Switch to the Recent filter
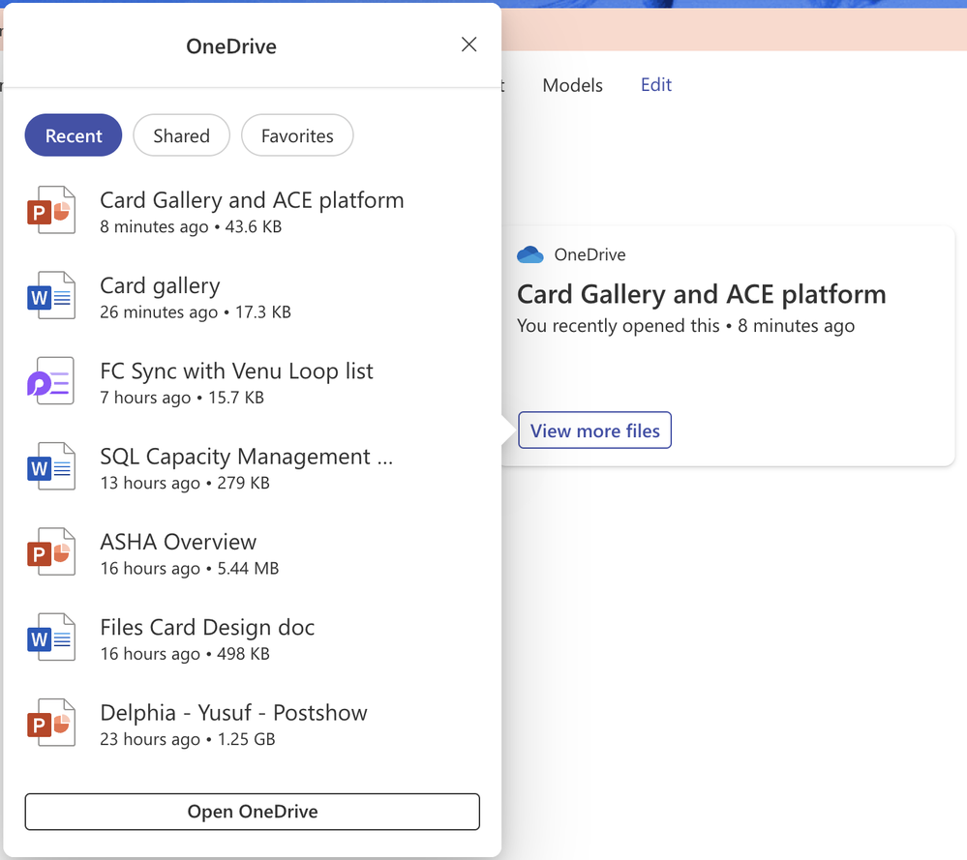 click(74, 135)
